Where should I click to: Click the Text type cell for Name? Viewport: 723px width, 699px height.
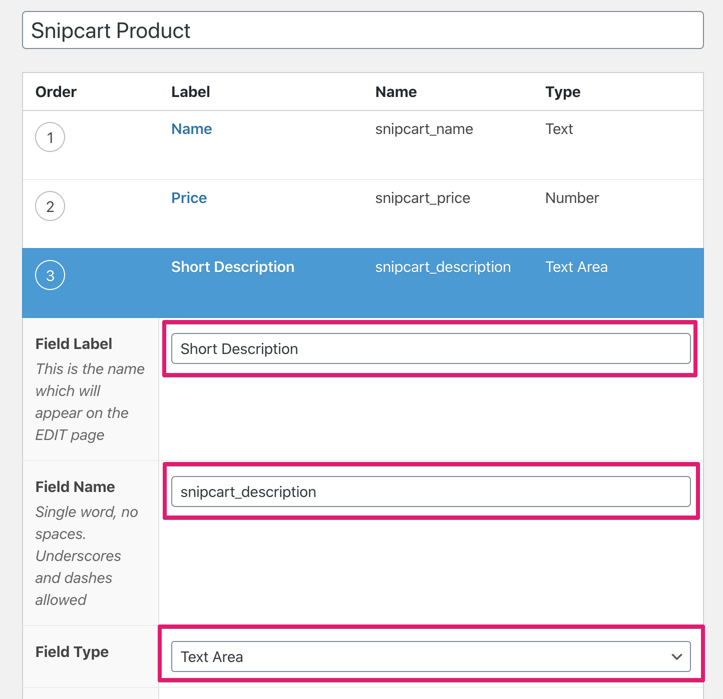tap(559, 129)
